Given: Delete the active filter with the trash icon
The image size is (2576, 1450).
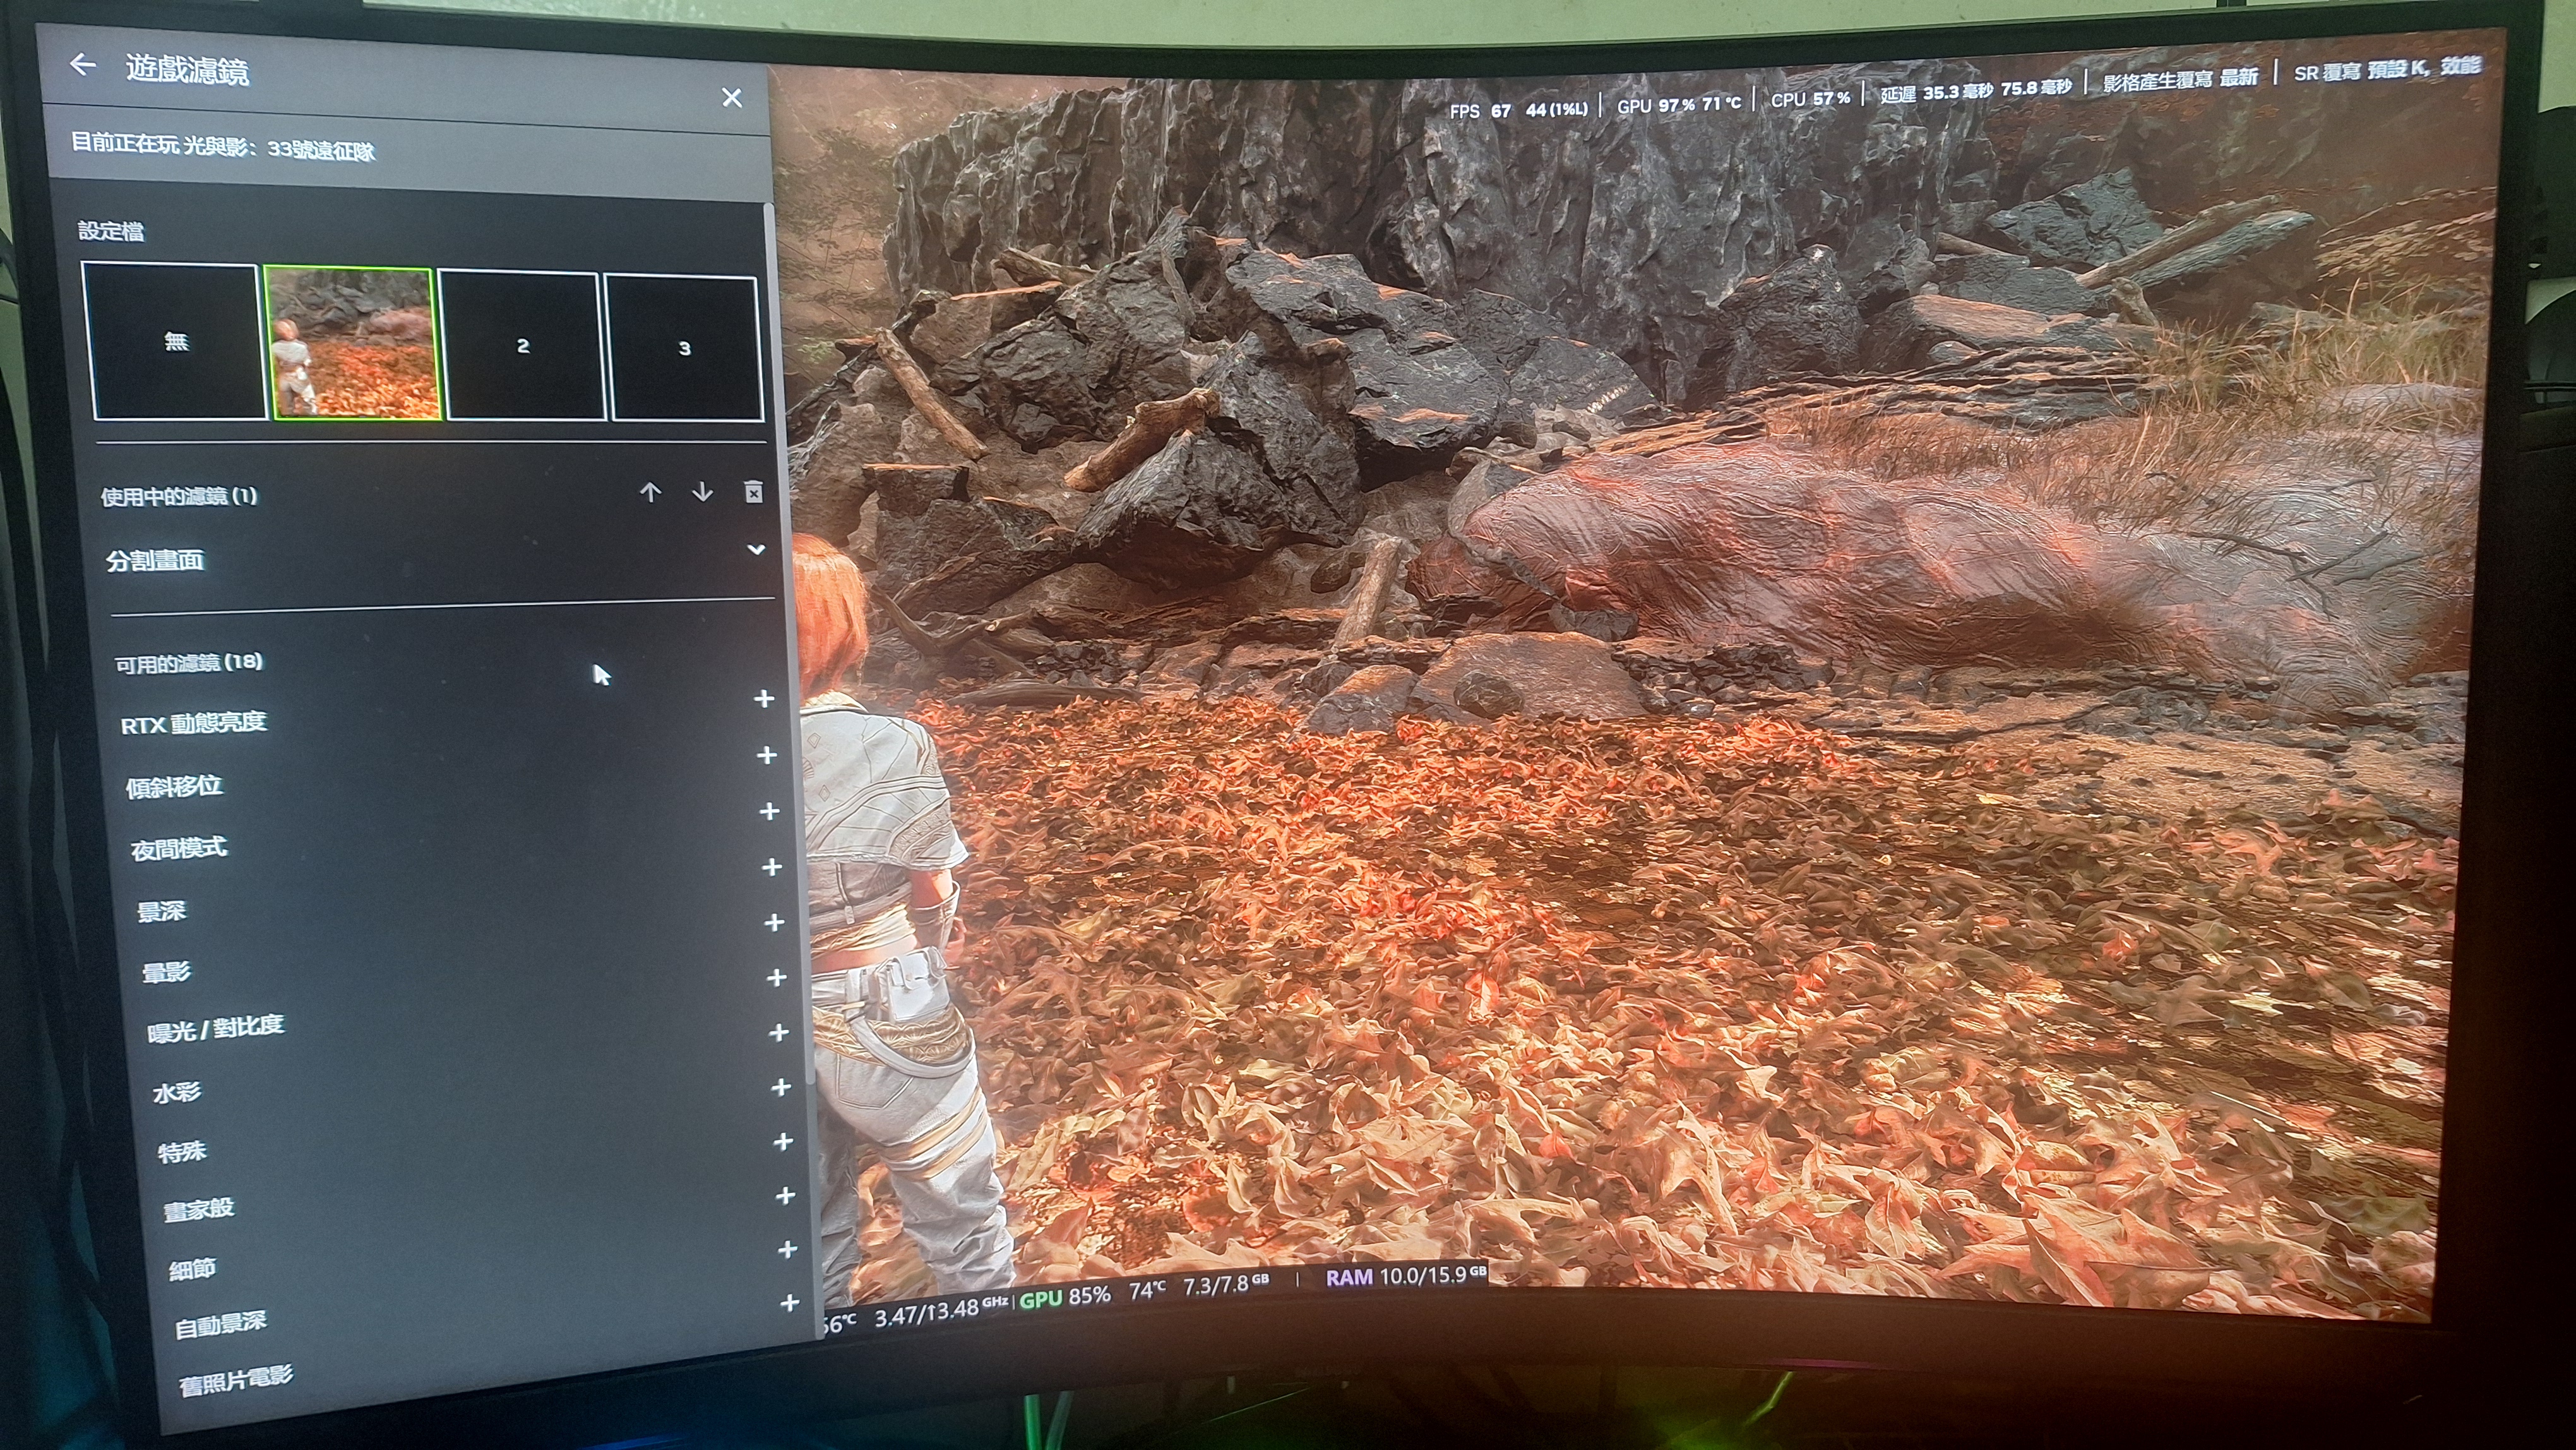Looking at the screenshot, I should point(754,491).
